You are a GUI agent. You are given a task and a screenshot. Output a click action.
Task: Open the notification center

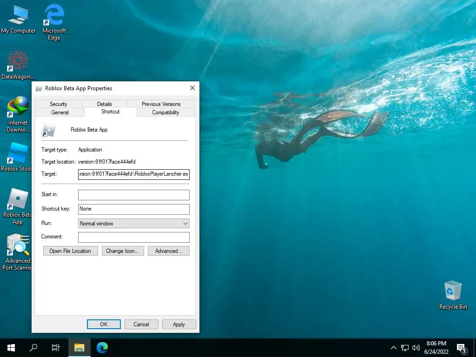pos(461,348)
